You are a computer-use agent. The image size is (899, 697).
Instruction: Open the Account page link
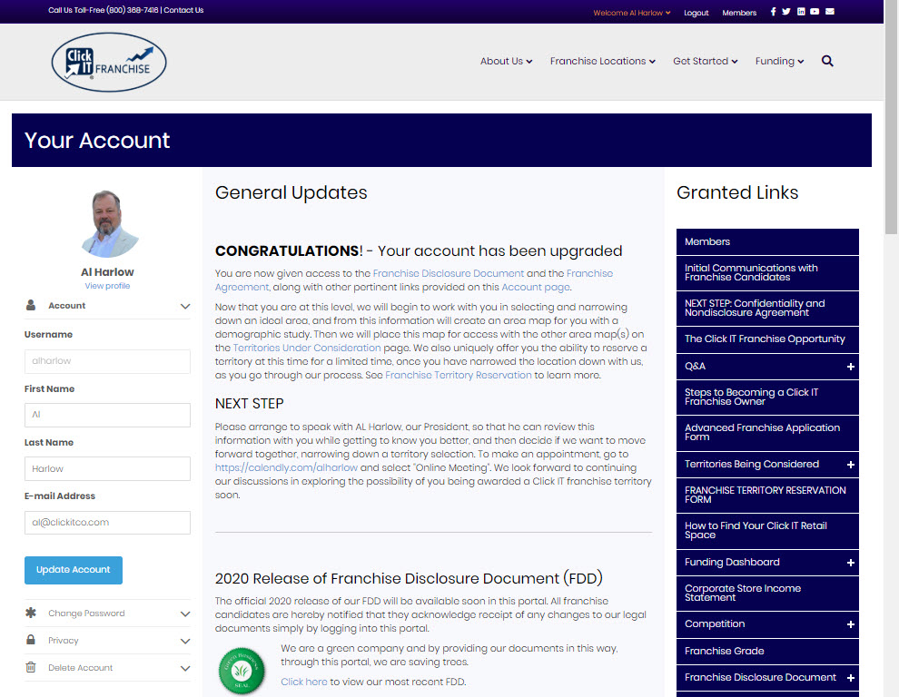(x=536, y=287)
